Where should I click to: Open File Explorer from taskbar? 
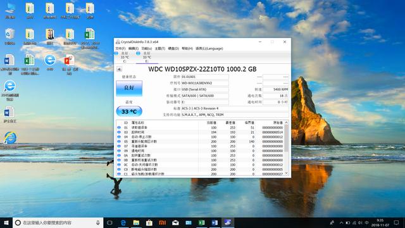[136, 222]
